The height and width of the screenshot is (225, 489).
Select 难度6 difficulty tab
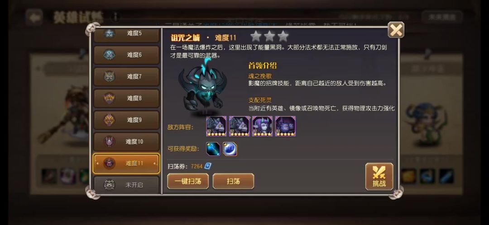(x=126, y=55)
